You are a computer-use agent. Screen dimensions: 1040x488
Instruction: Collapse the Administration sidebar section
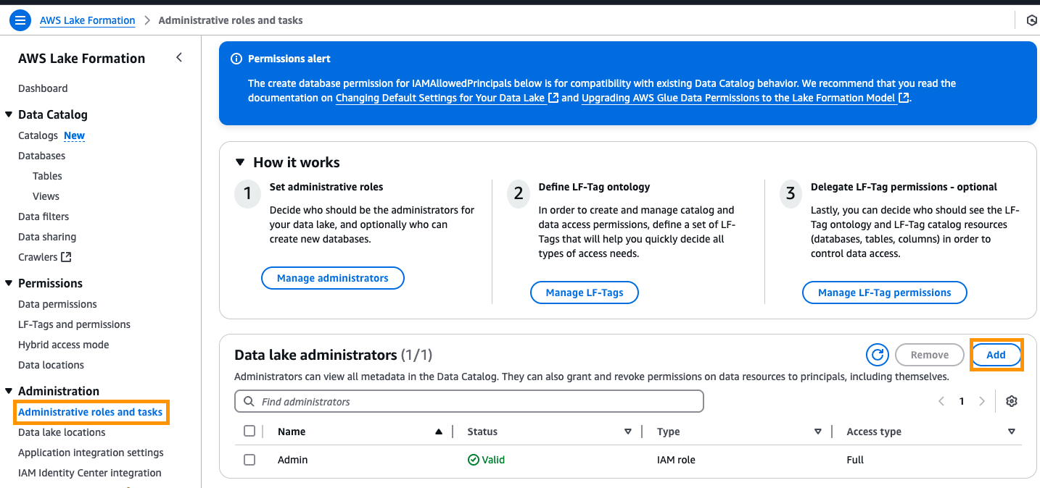9,391
